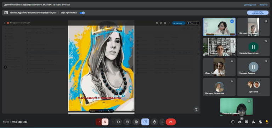This screenshot has width=272, height=128.
Task: Open meeting details info icon
Action: [233, 122]
